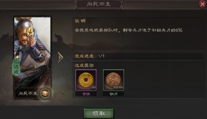Click the 50 quantity on gold coin
Viewport: 207px width, 119px height.
click(93, 87)
